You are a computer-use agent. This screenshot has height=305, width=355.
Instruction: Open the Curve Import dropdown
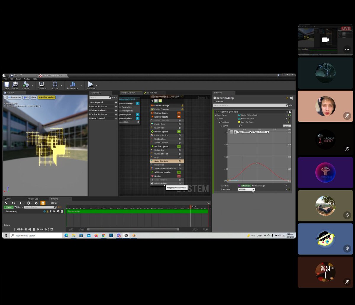pyautogui.click(x=287, y=126)
